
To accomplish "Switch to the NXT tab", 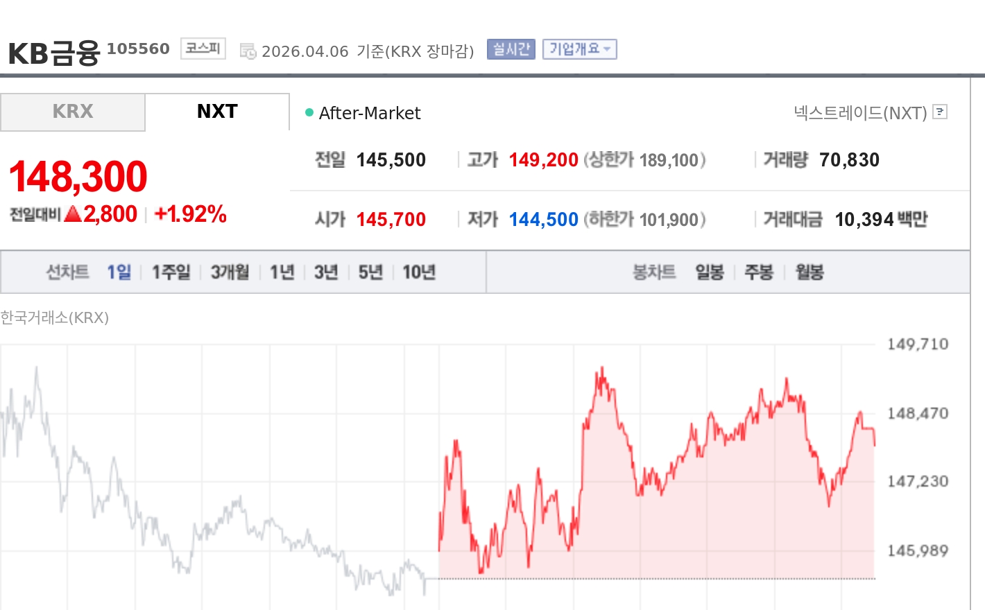I will click(x=216, y=112).
